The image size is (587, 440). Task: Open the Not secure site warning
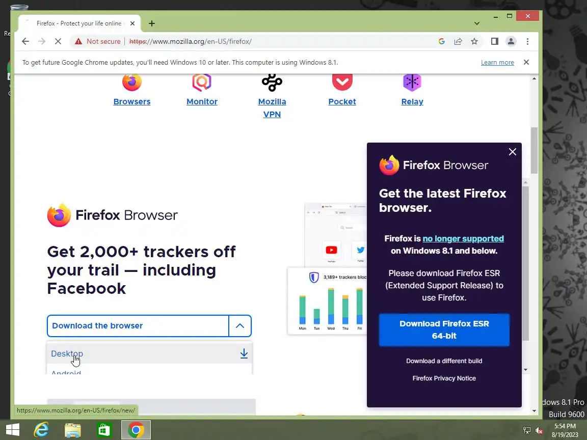(x=98, y=42)
